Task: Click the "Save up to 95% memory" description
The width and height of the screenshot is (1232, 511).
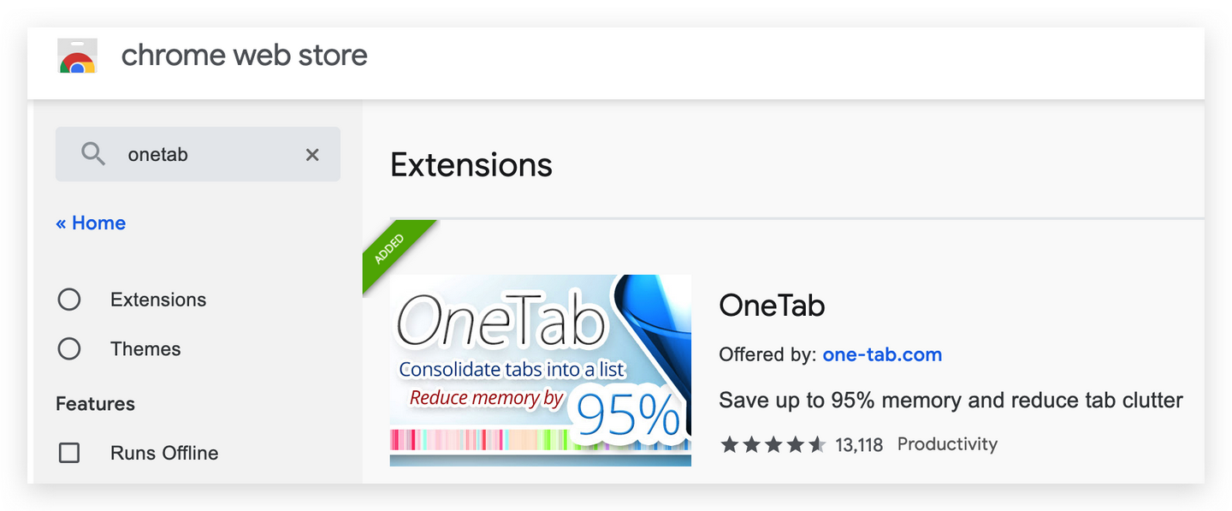Action: point(951,400)
